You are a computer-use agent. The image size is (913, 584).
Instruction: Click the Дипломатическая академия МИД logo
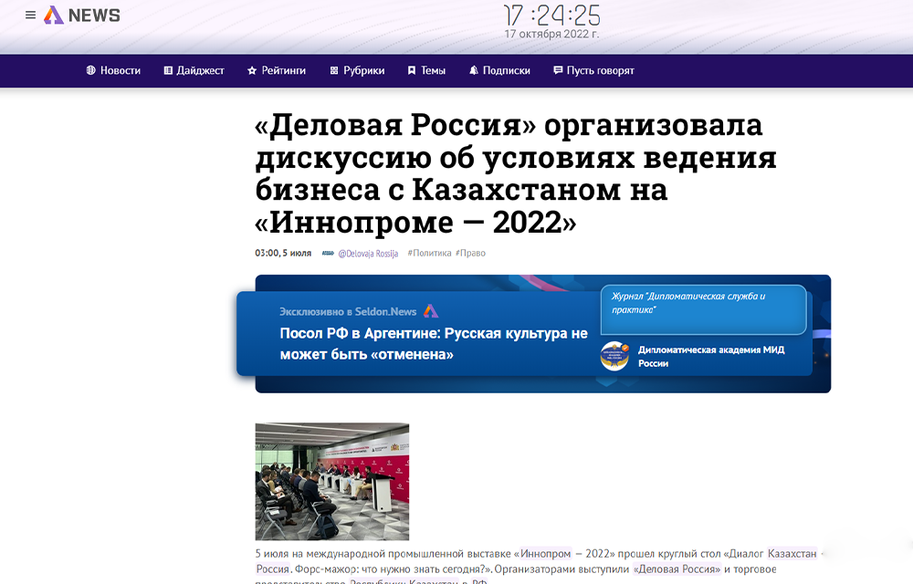(614, 356)
